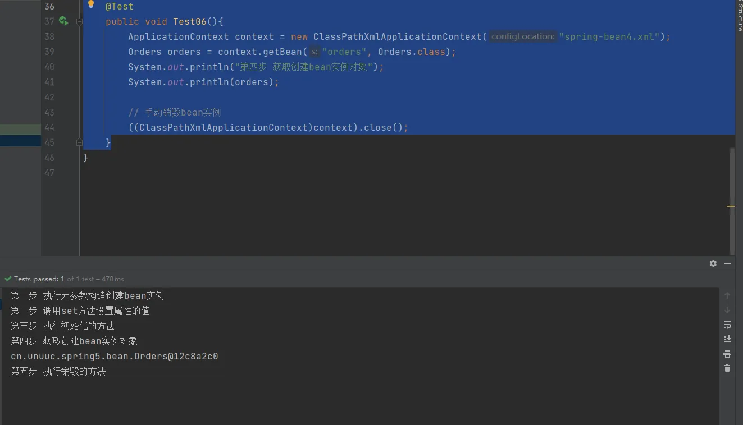The width and height of the screenshot is (743, 425).
Task: Click line number 47 in the gutter
Action: [49, 173]
